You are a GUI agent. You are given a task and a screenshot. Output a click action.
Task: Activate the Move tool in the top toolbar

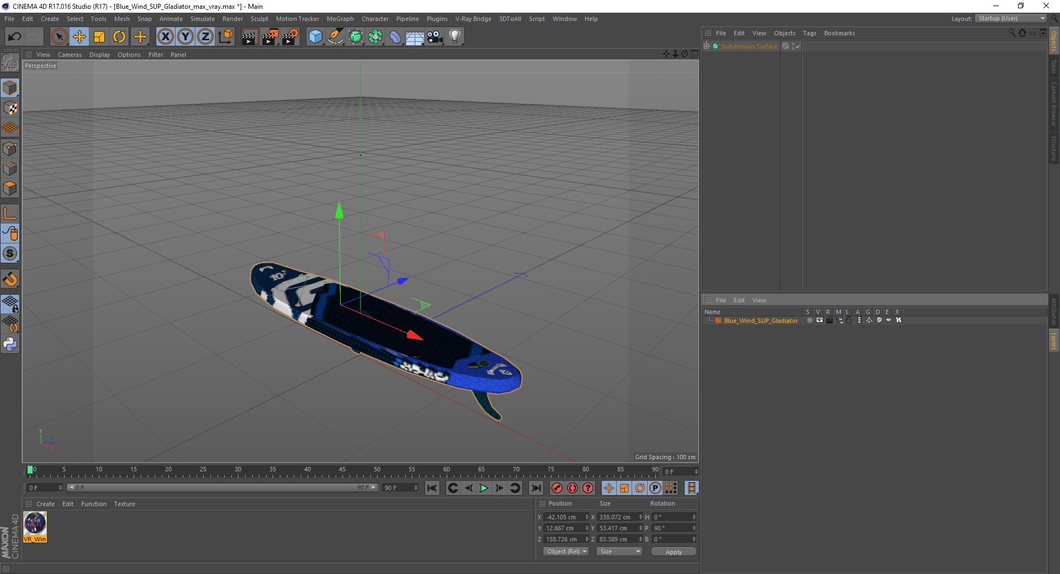79,37
